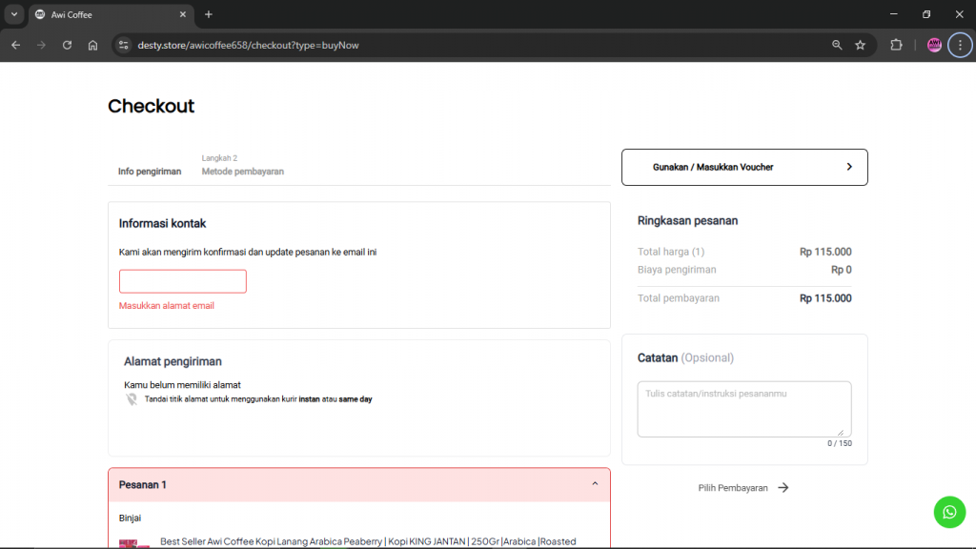Open the zoom magnifier icon
976x549 pixels.
[x=837, y=45]
